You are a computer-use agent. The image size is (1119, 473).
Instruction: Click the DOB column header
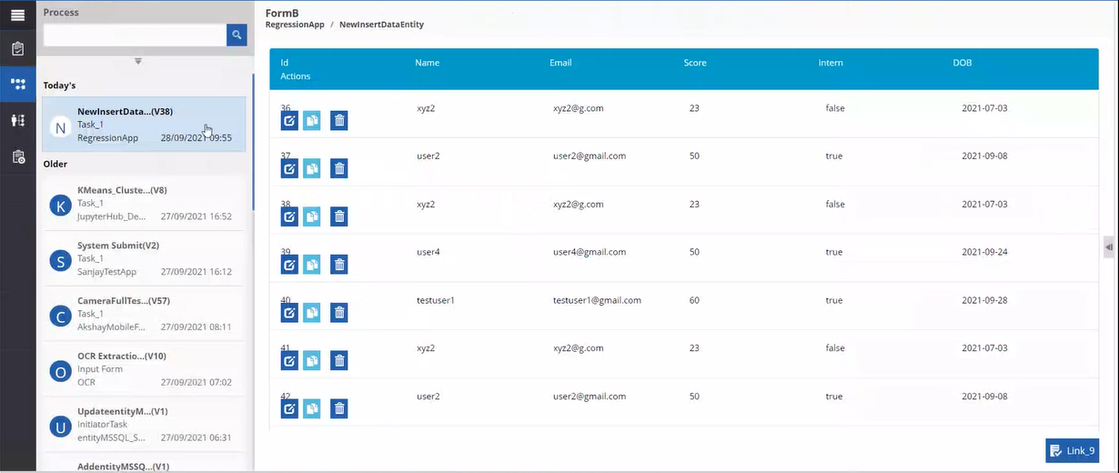coord(962,63)
